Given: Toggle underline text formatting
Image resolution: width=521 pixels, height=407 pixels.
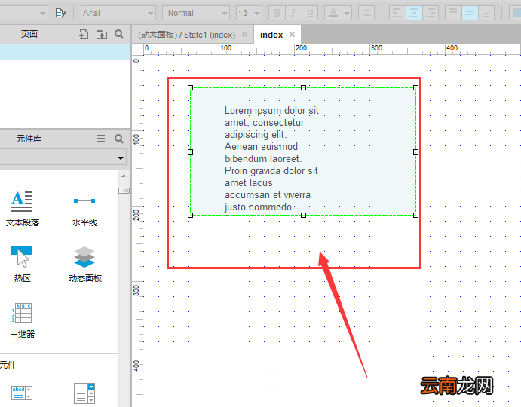Looking at the screenshot, I should coord(310,13).
